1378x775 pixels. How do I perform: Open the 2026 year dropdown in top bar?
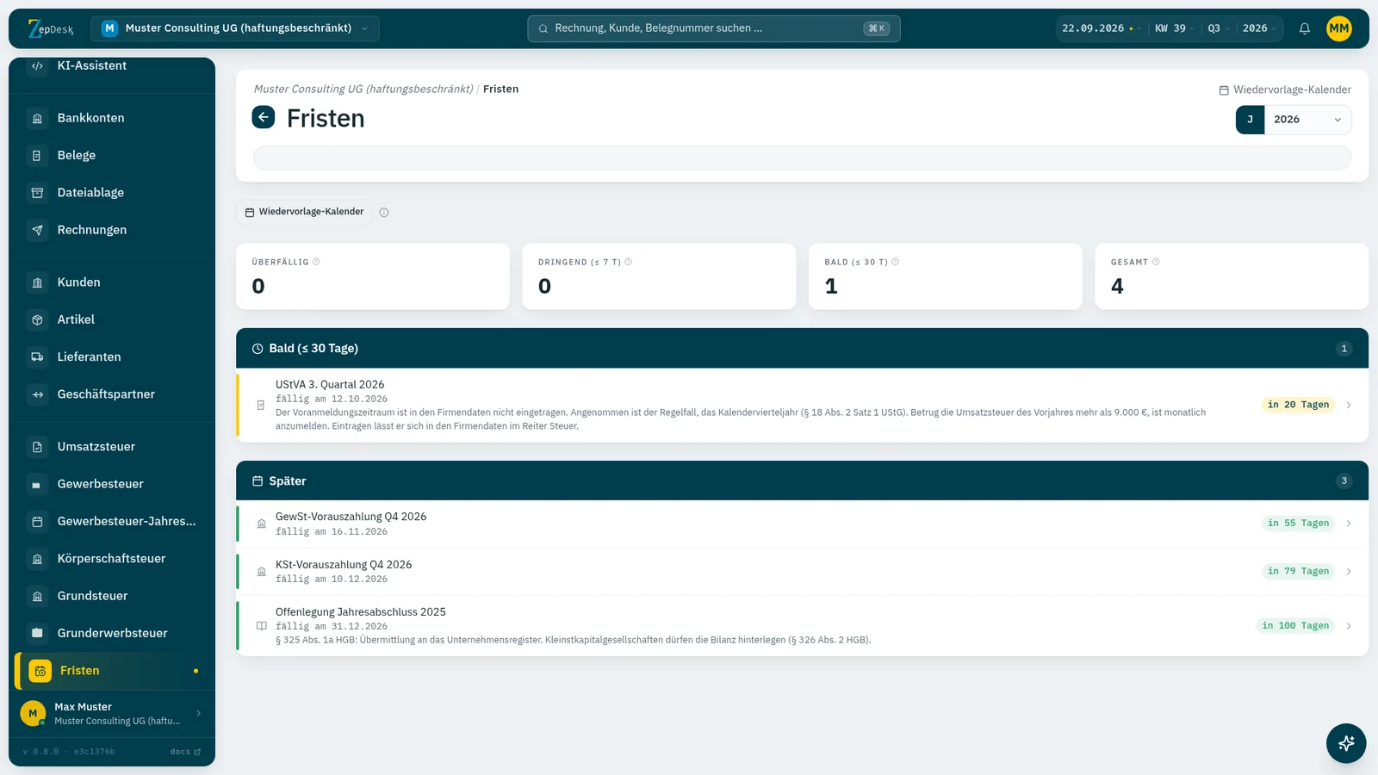pos(1259,28)
